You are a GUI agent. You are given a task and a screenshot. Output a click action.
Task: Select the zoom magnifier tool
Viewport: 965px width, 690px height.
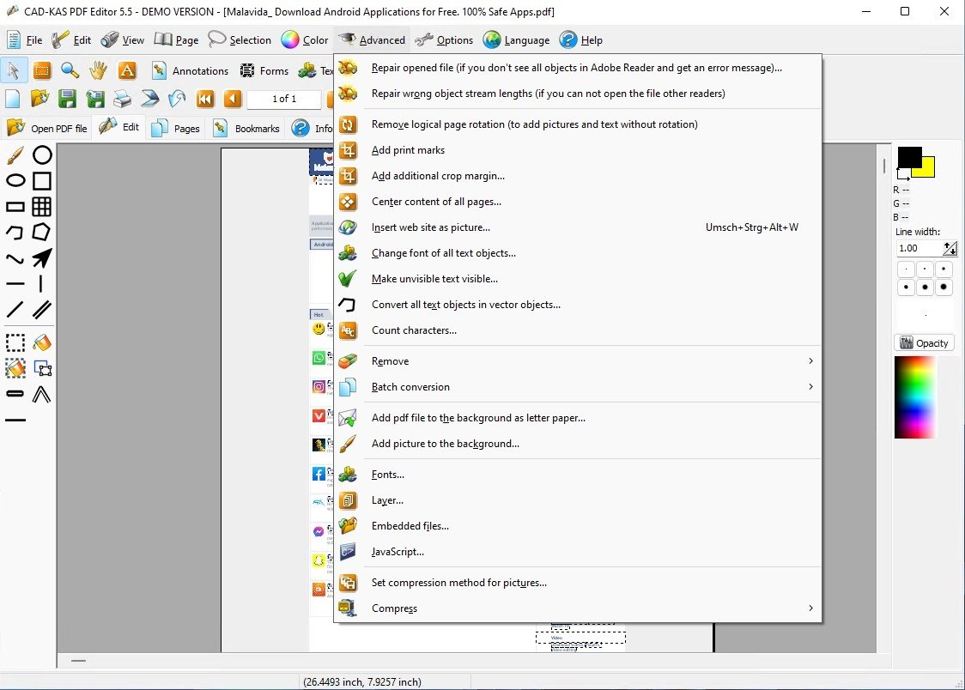(70, 70)
